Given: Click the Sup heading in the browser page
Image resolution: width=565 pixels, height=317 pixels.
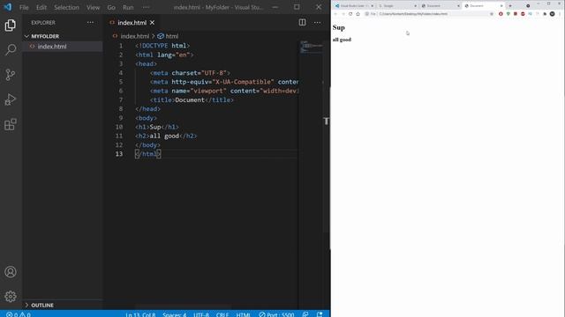Looking at the screenshot, I should tap(338, 27).
